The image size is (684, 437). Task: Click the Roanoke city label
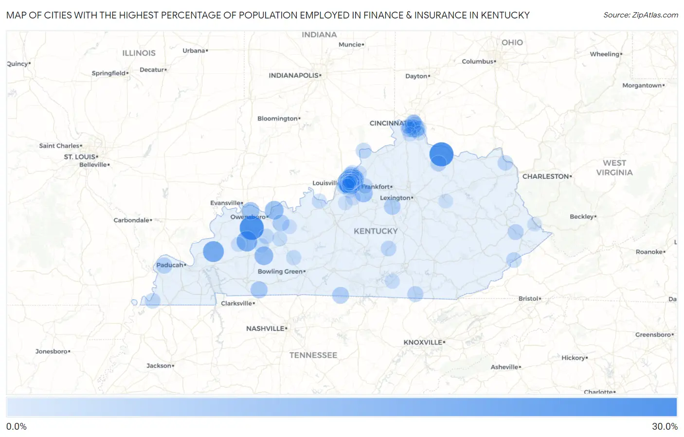(x=650, y=252)
